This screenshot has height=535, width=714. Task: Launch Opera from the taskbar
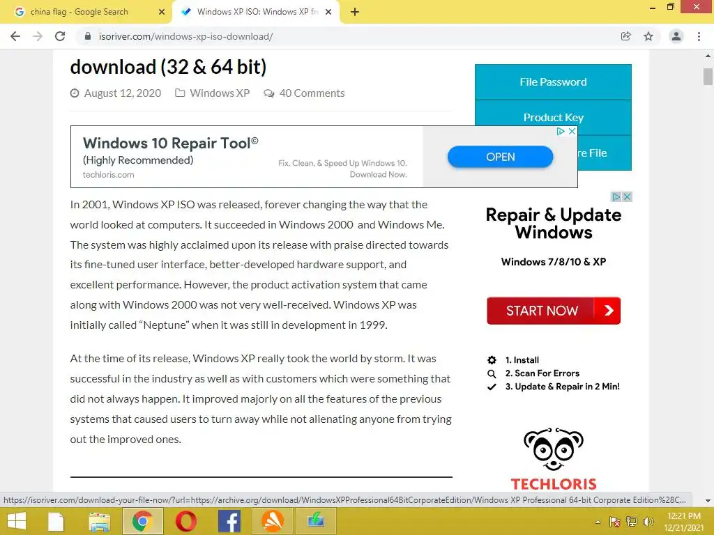point(185,521)
